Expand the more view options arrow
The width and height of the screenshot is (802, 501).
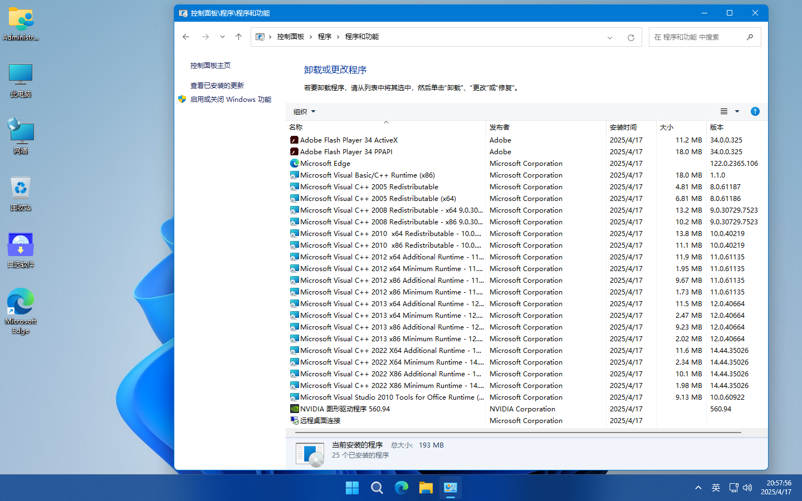tap(737, 111)
